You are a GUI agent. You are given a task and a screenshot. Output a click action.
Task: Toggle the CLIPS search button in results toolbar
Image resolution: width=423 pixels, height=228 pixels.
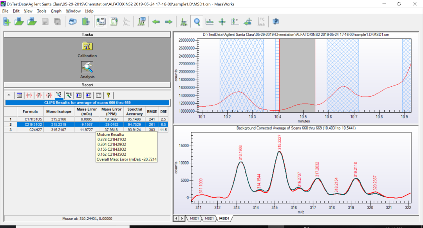point(59,95)
